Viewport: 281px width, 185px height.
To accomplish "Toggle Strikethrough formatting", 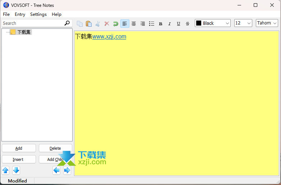I will (x=188, y=24).
